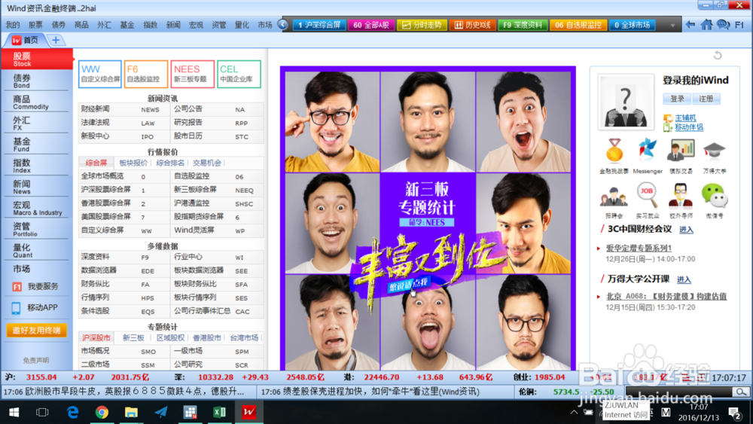
Task: Open the 量化 menu in the menu bar
Action: tap(242, 25)
